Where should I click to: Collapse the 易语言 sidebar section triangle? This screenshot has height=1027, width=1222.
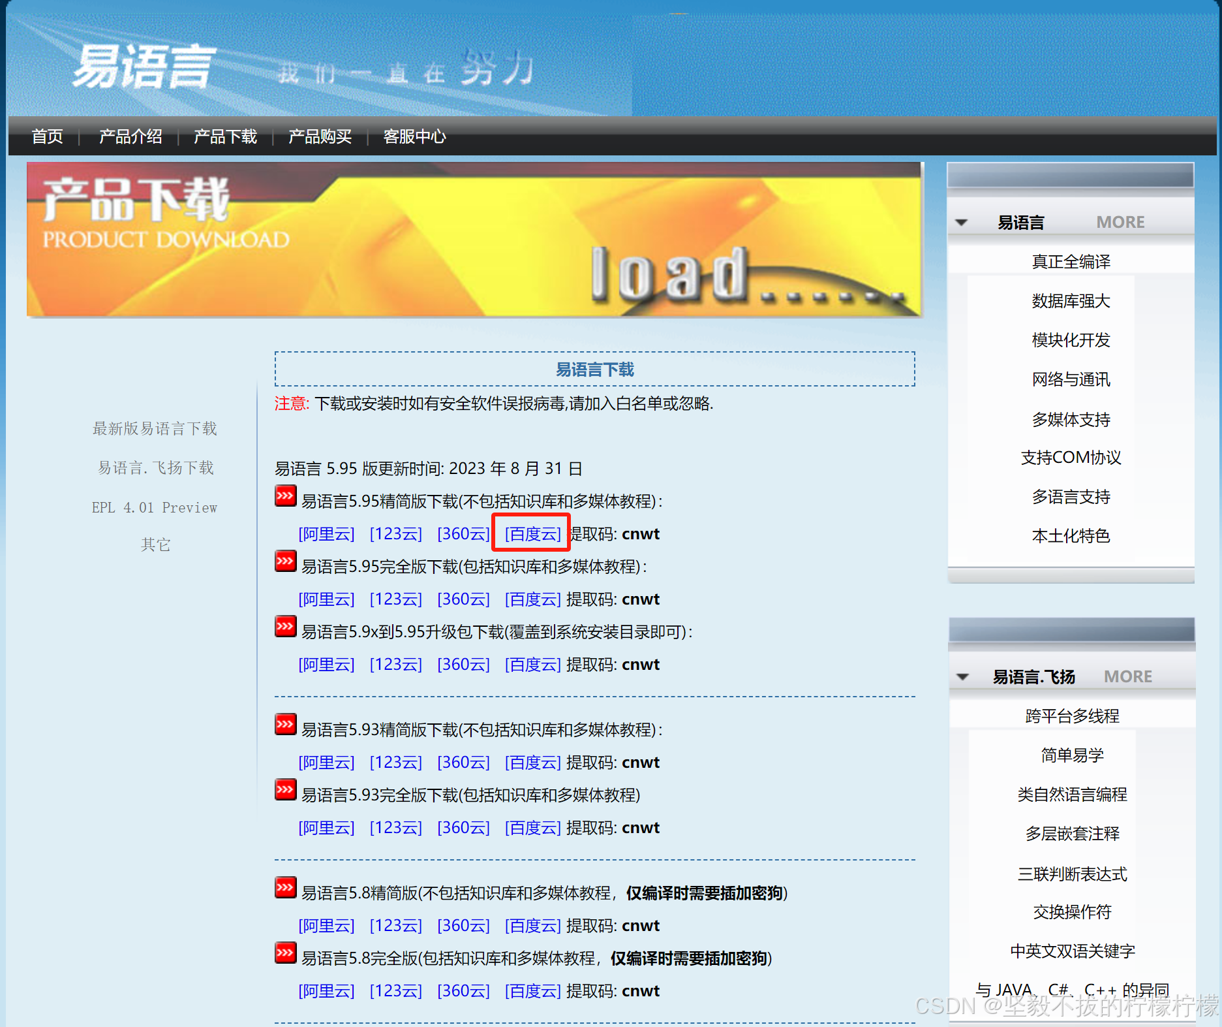click(x=961, y=223)
